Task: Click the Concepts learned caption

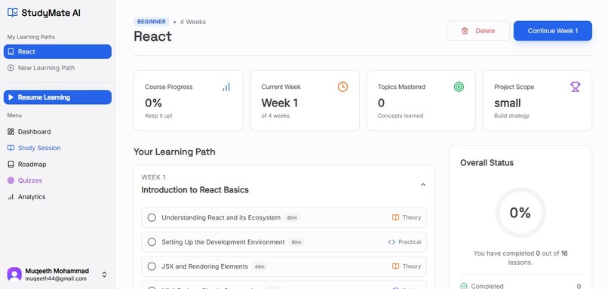Action: (401, 115)
